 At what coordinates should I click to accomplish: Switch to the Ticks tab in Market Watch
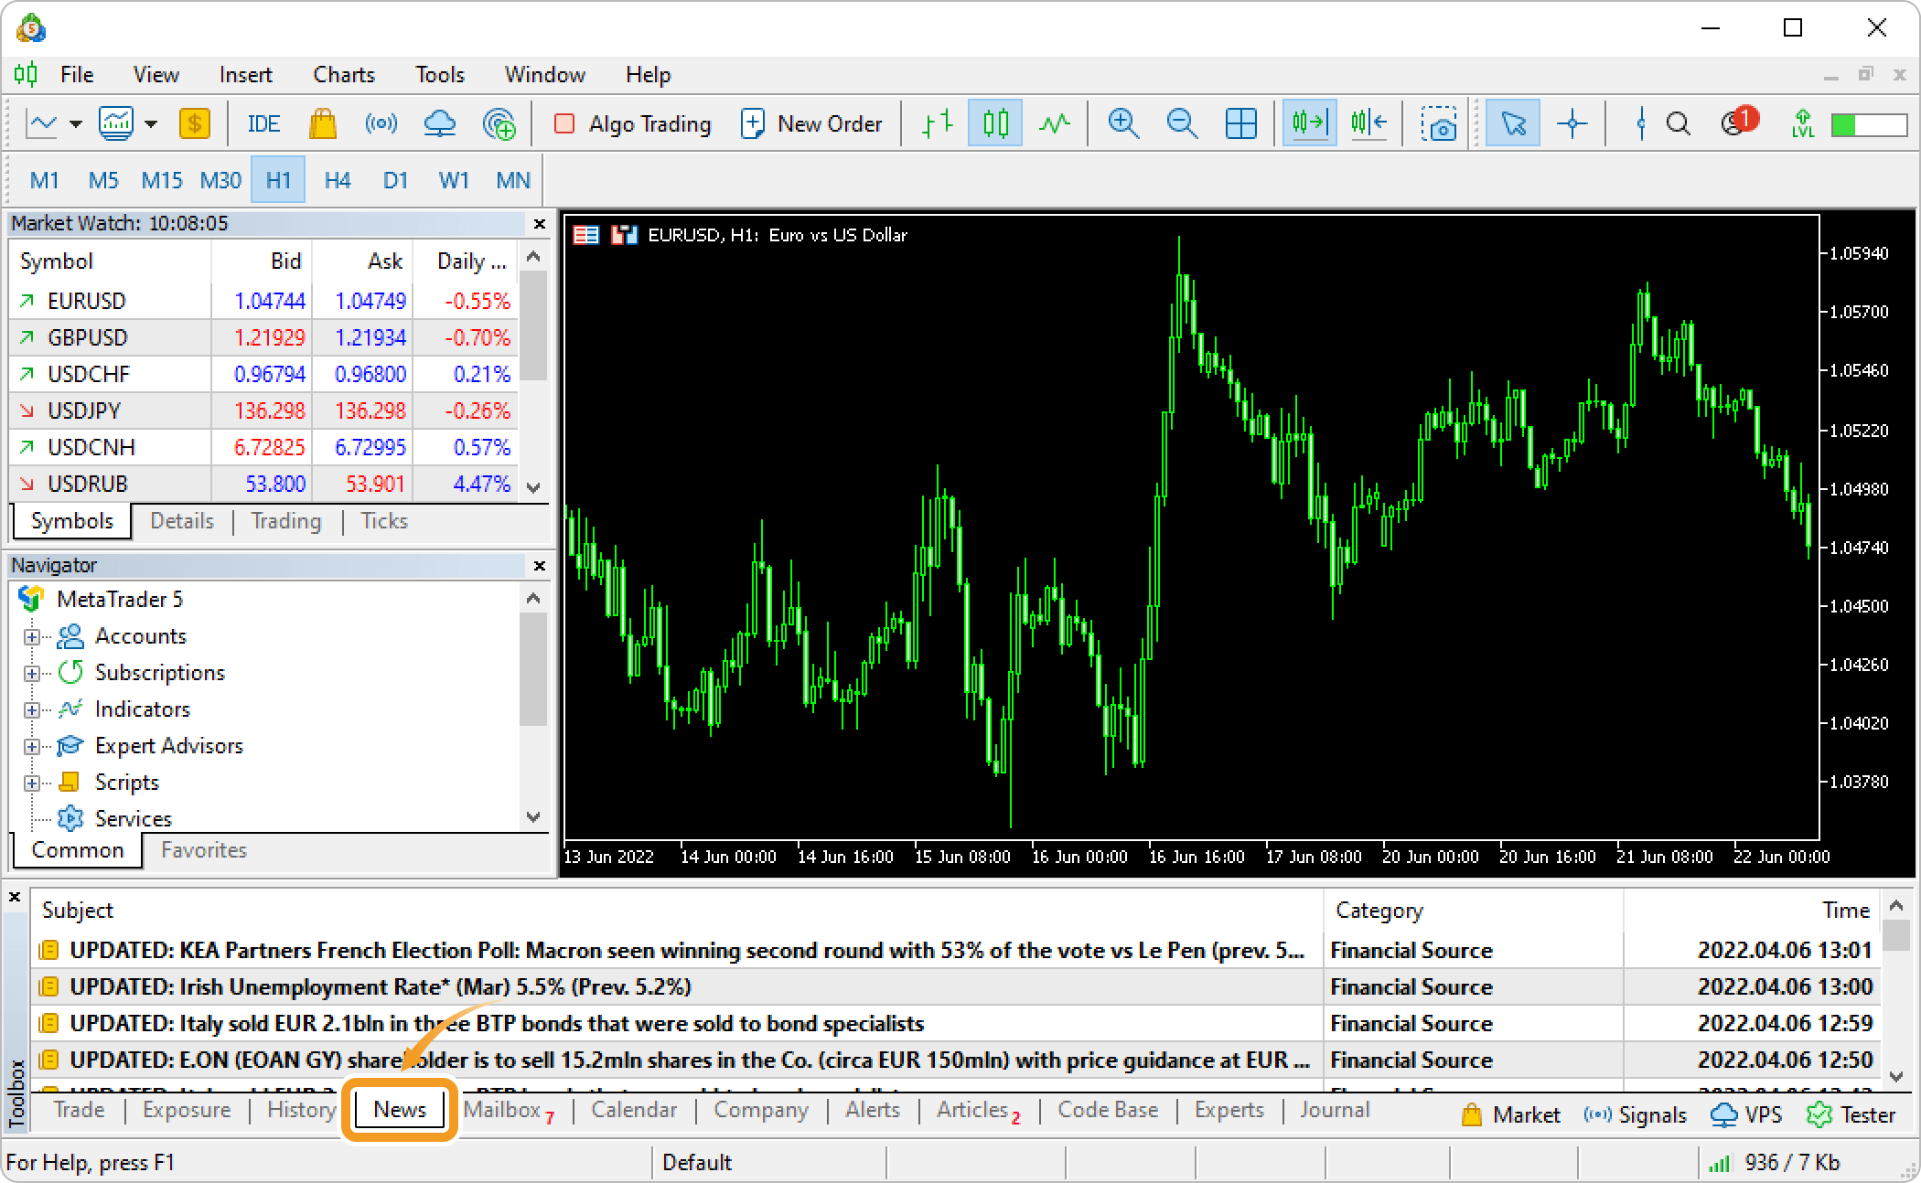tap(383, 520)
